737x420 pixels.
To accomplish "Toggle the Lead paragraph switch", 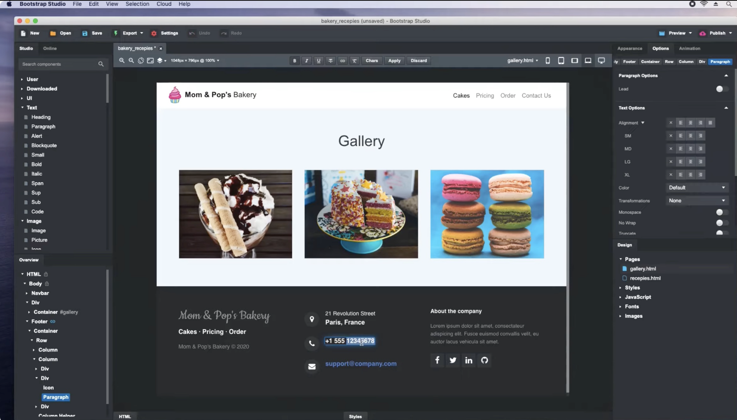I will [721, 89].
